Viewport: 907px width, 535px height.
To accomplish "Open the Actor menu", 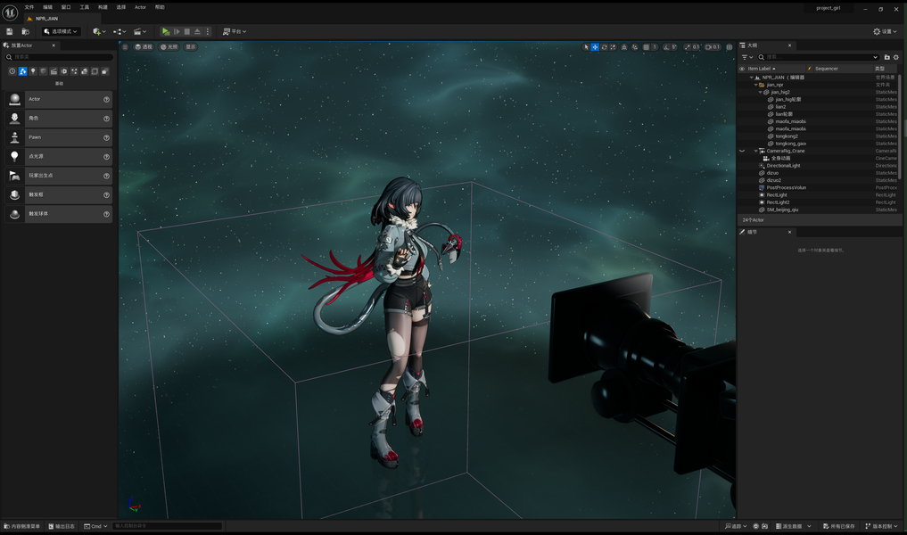I will [140, 7].
